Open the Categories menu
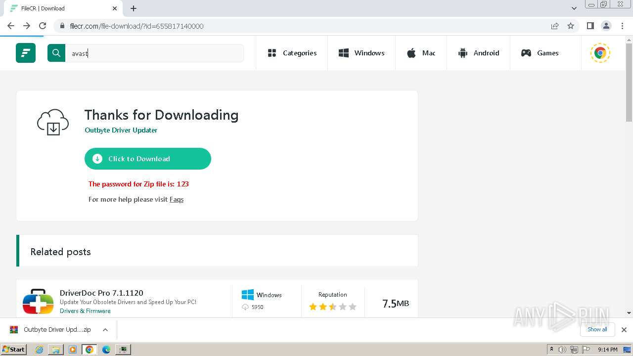 pyautogui.click(x=292, y=53)
